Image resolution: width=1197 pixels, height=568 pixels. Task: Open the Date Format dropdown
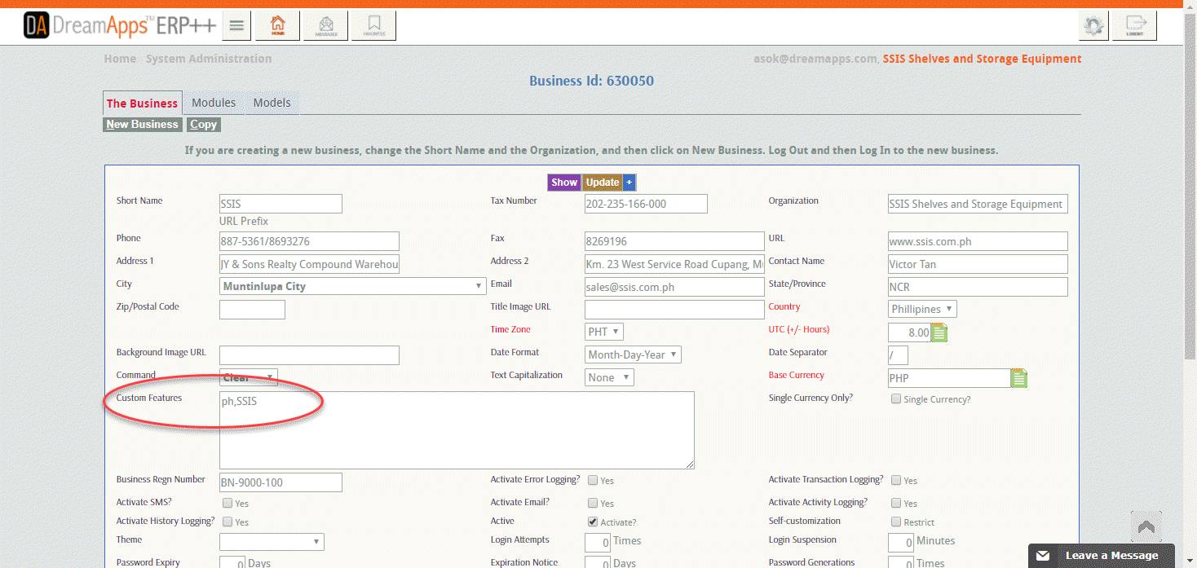(633, 355)
